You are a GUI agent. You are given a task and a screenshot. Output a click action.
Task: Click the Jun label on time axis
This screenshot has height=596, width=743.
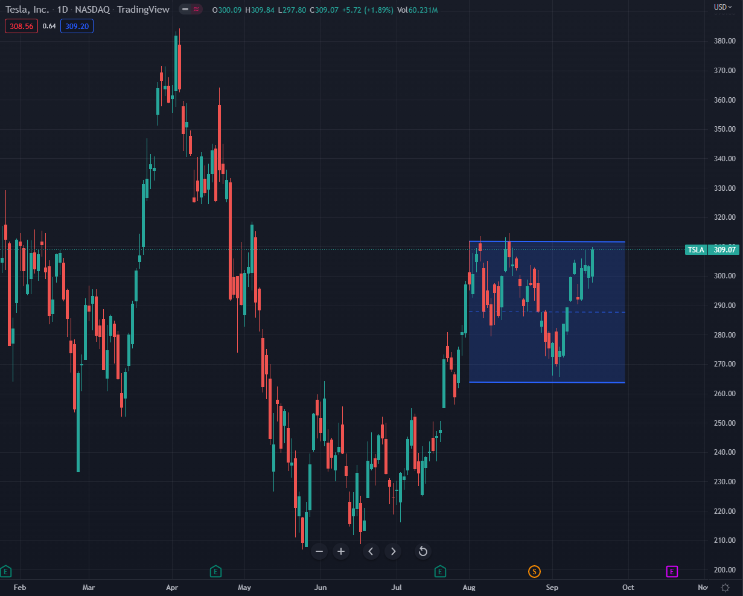pos(320,587)
